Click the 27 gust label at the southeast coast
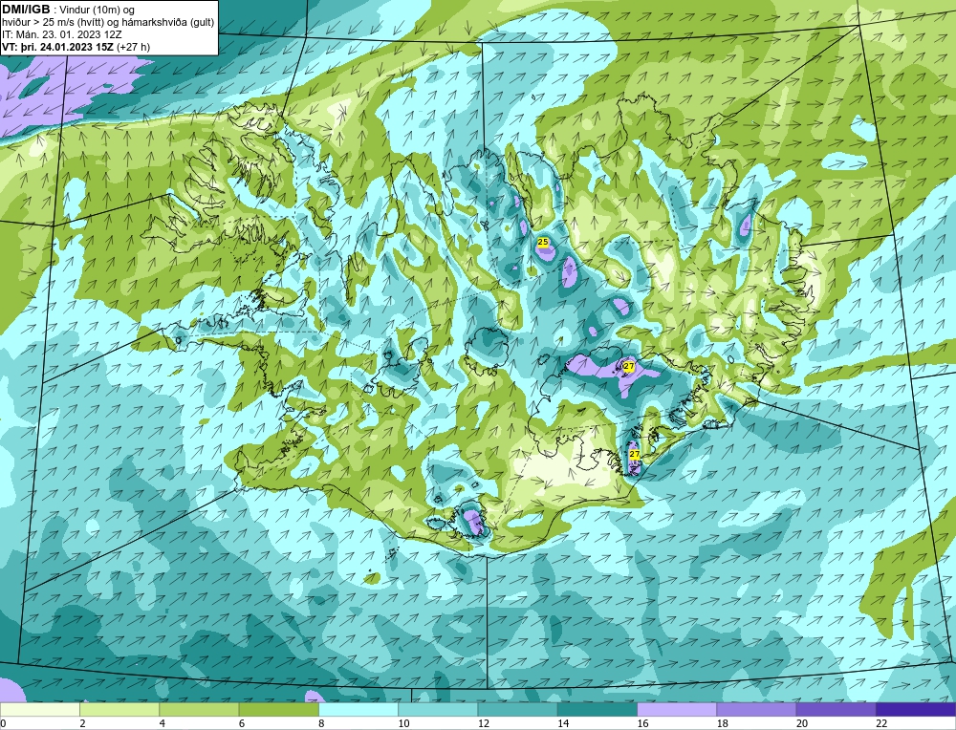 [x=634, y=454]
